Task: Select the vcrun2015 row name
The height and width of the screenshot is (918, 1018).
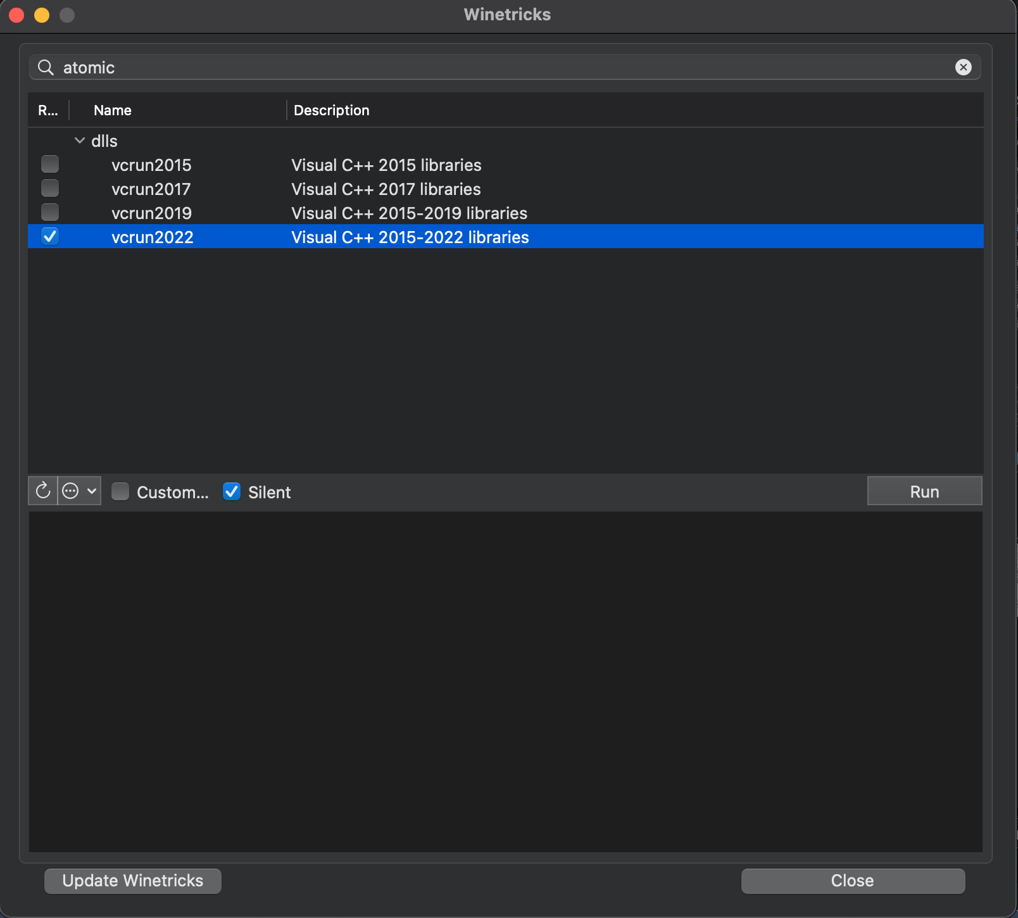Action: click(151, 165)
